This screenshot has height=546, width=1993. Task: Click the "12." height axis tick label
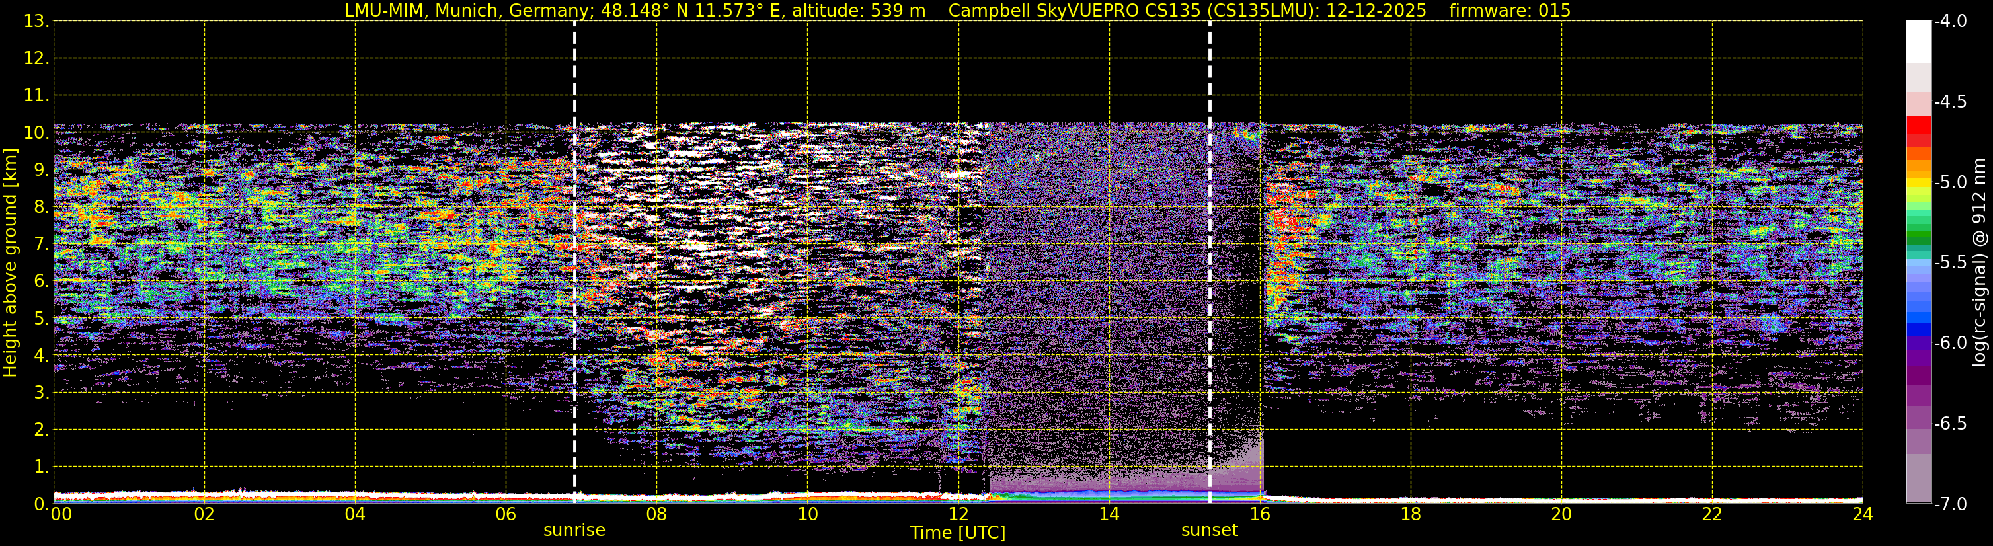[x=36, y=59]
